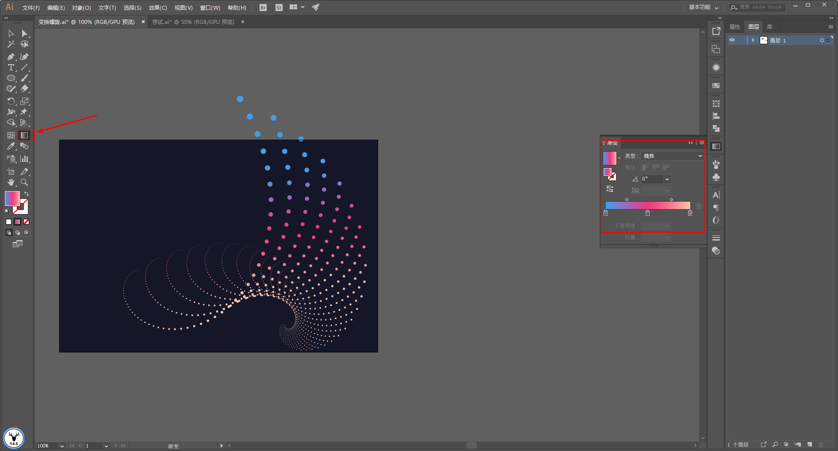Viewport: 838px width, 451px height.
Task: Select the Zoom tool
Action: click(24, 182)
